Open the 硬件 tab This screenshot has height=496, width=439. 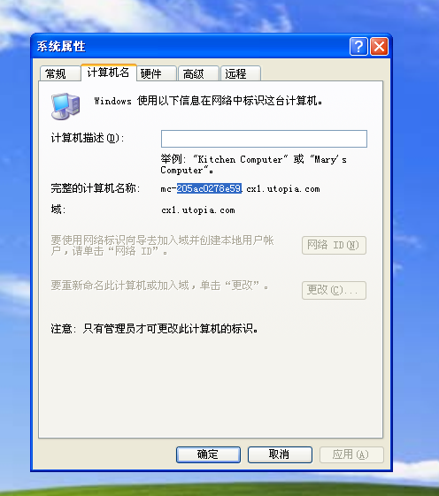coord(157,73)
